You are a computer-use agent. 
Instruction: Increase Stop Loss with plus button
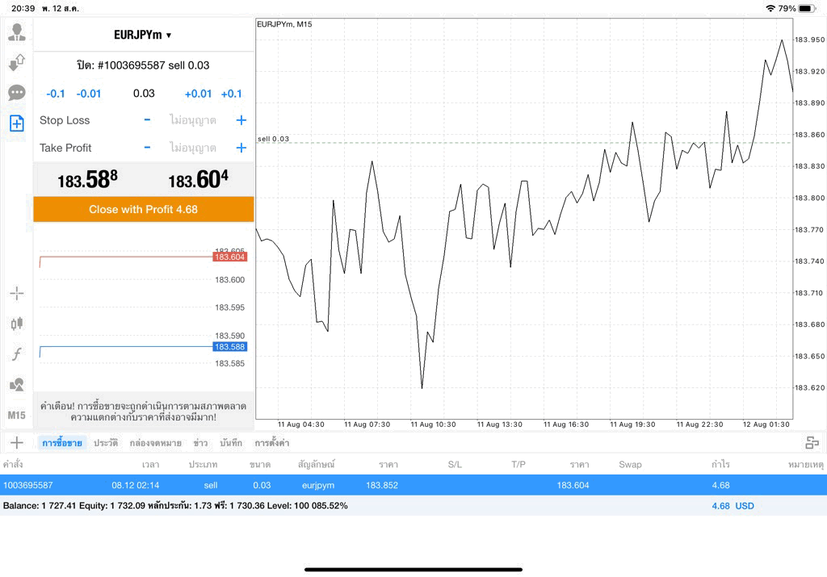coord(241,120)
